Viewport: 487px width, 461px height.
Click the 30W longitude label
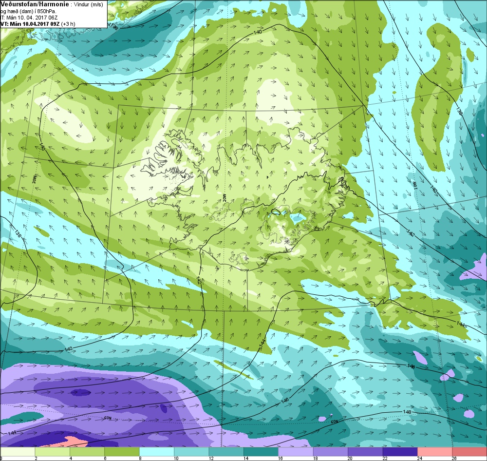[34, 179]
